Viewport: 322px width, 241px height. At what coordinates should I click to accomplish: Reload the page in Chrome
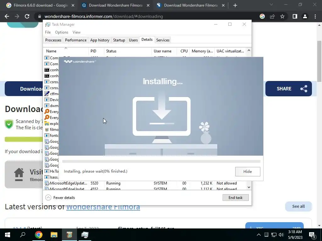(27, 16)
